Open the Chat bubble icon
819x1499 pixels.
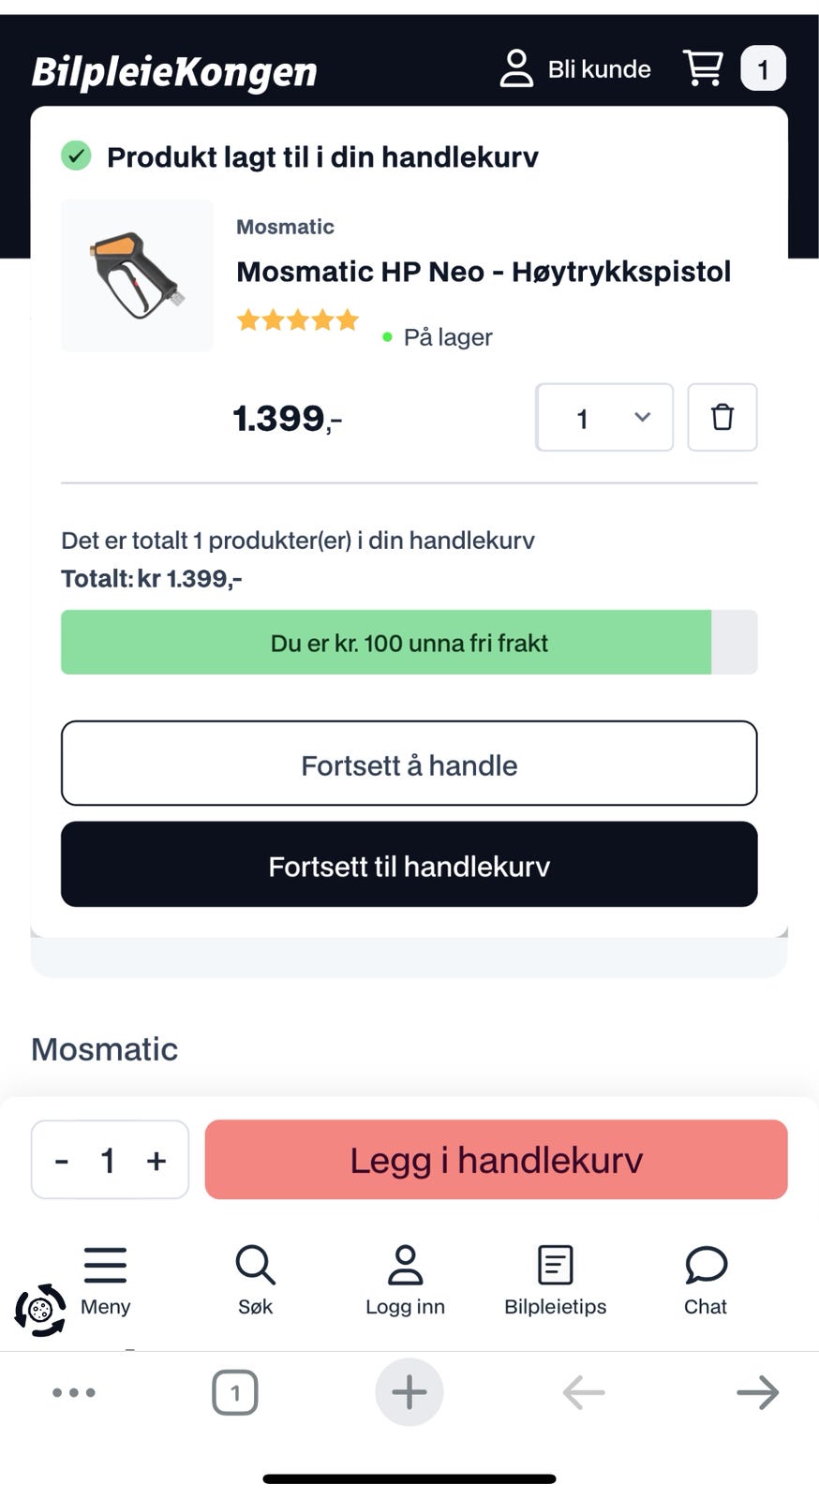click(x=706, y=1265)
